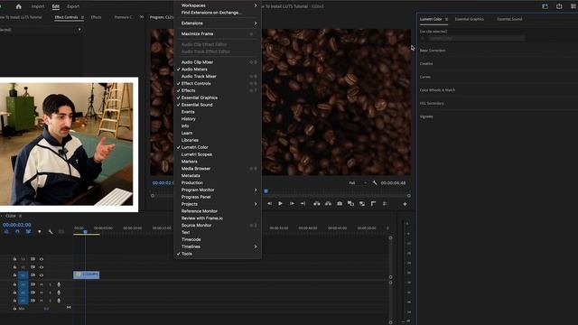
Task: Play the Program Monitor video
Action: click(x=280, y=203)
